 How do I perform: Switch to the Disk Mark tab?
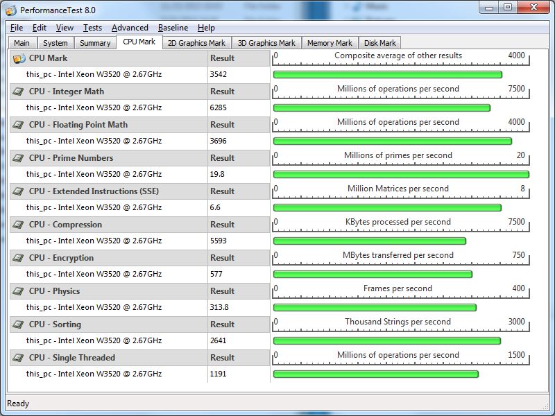[379, 43]
